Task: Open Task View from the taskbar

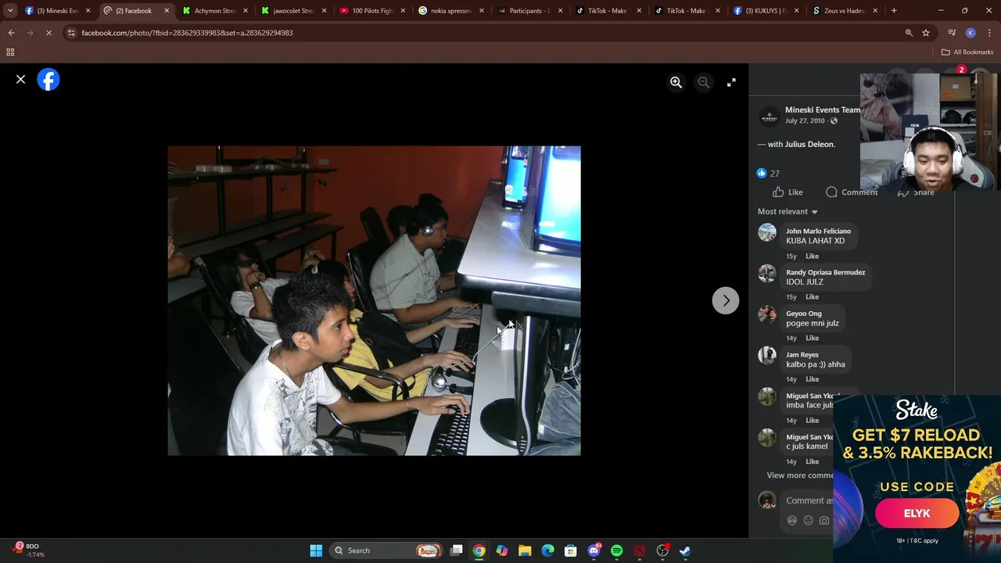Action: click(456, 550)
